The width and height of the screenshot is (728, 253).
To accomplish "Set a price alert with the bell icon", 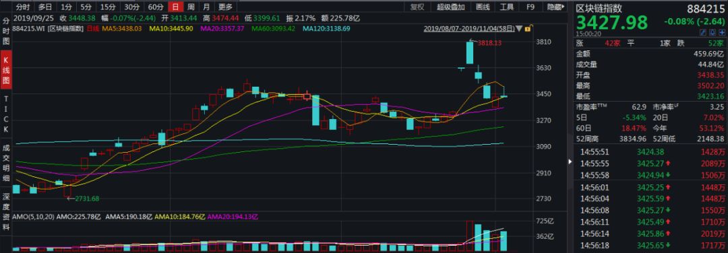I will click(712, 32).
